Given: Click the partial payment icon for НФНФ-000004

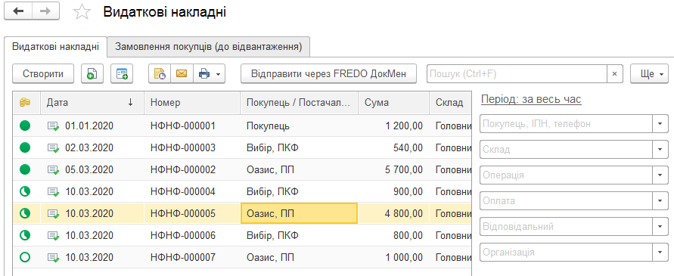Looking at the screenshot, I should 26,191.
